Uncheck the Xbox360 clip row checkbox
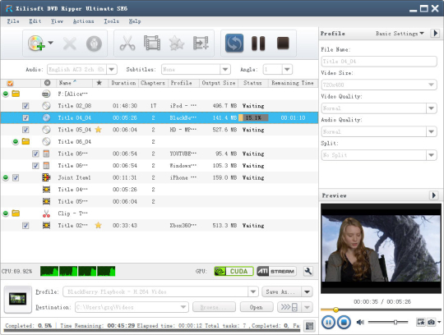 click(25, 225)
